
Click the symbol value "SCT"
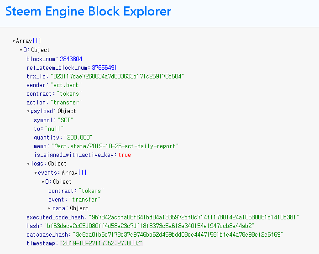tap(66, 120)
